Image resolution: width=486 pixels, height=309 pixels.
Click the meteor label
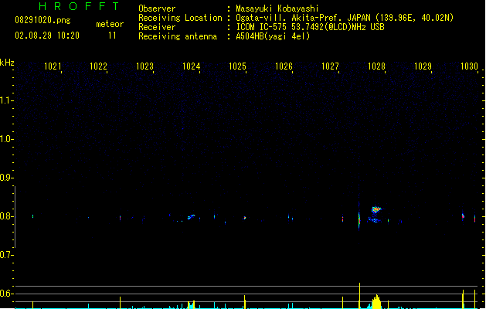point(110,24)
